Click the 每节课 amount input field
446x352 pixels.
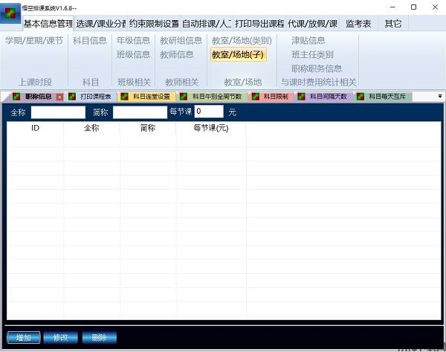coord(209,111)
